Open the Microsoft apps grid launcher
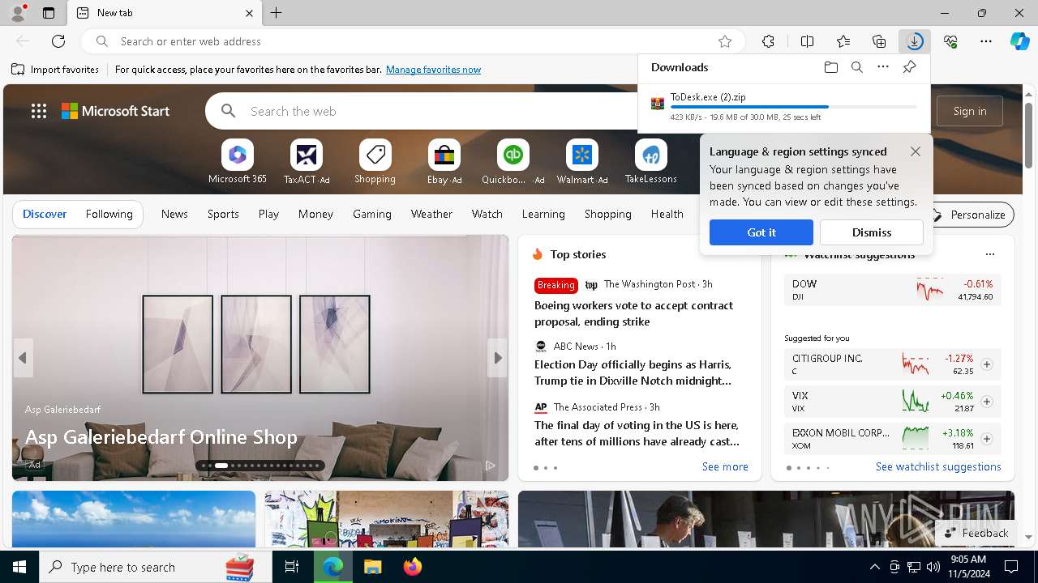This screenshot has width=1038, height=583. click(x=38, y=111)
